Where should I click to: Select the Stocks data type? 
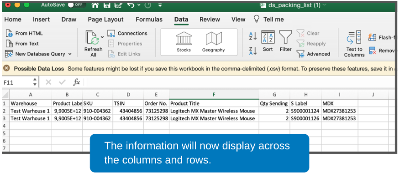(184, 42)
